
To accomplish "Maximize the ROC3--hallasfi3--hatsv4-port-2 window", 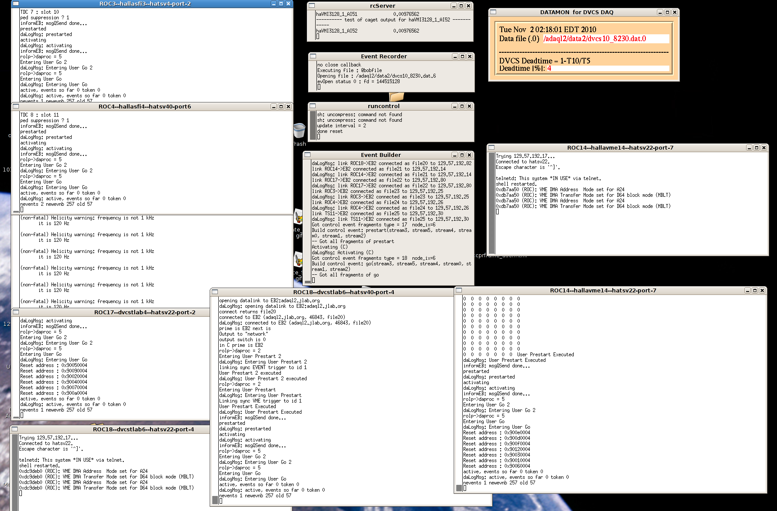I will click(x=281, y=3).
